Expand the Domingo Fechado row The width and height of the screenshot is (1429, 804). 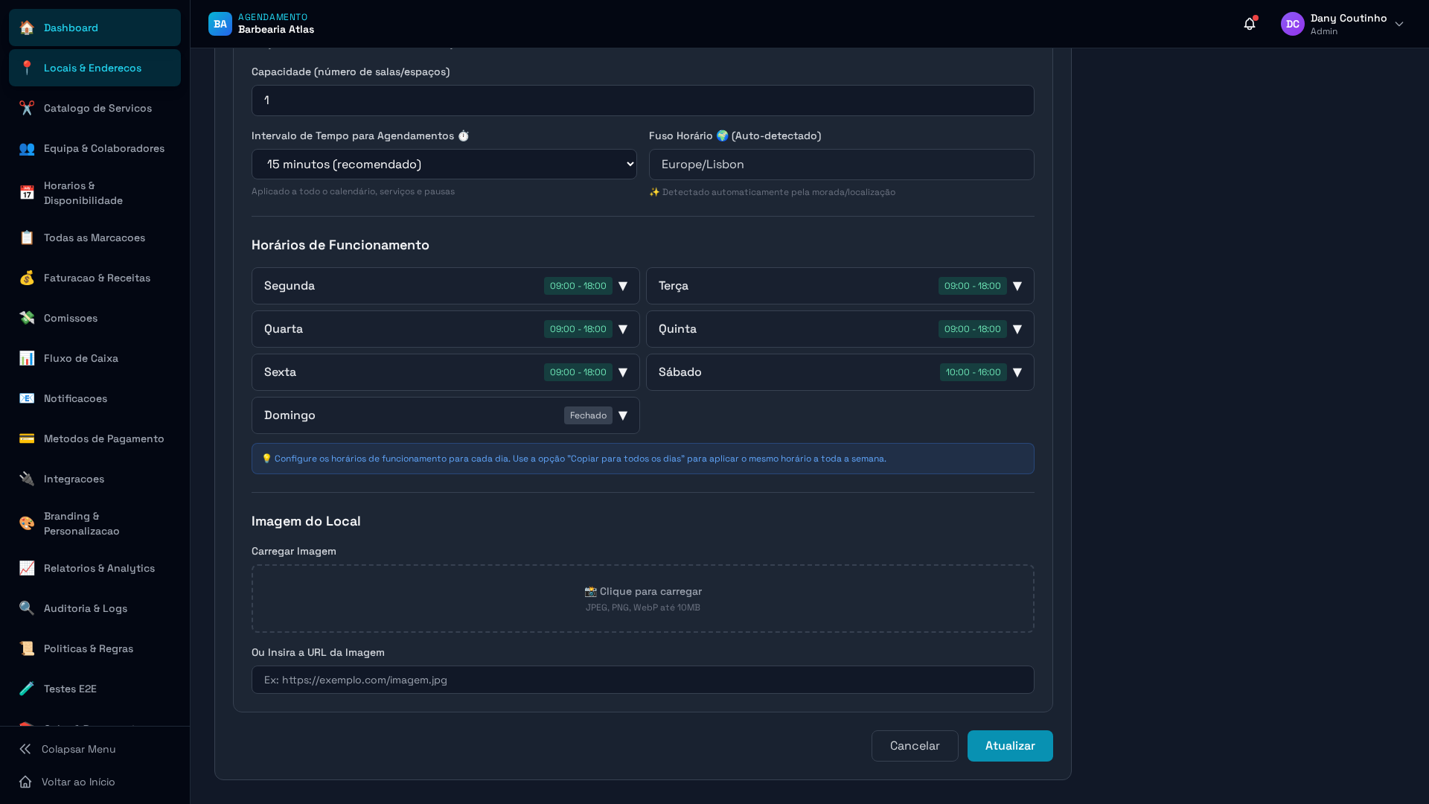[623, 415]
